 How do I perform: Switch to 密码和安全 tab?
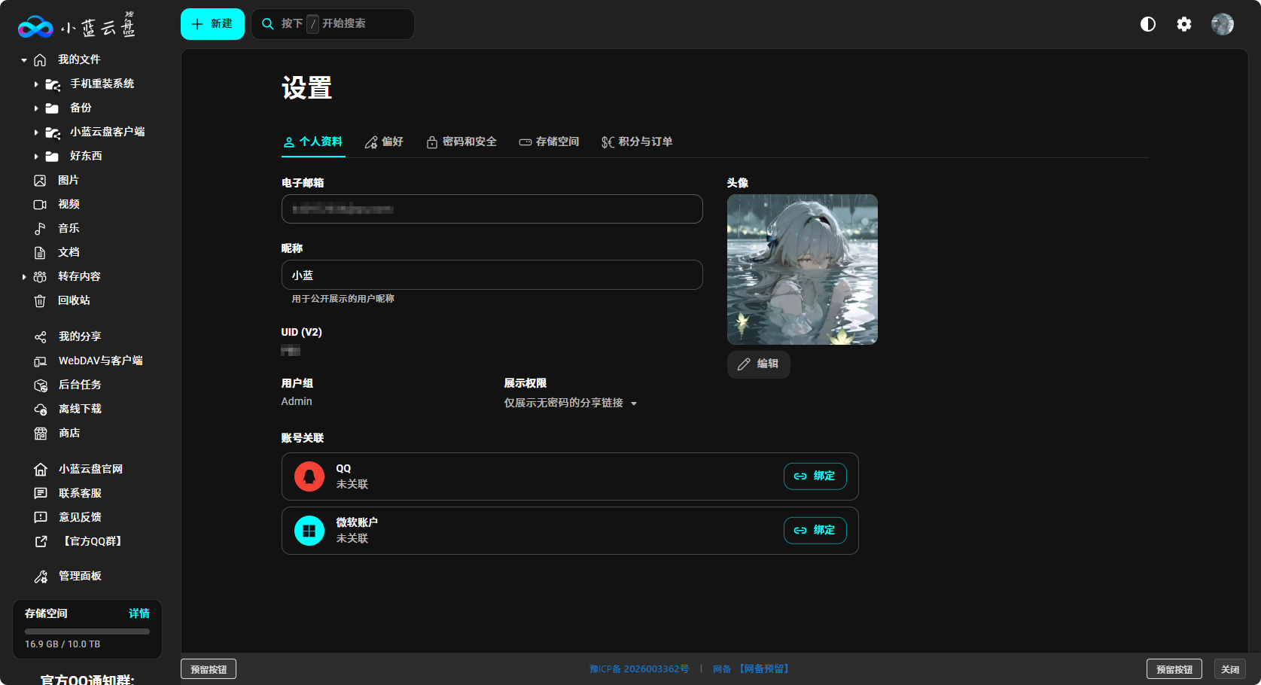pos(461,142)
